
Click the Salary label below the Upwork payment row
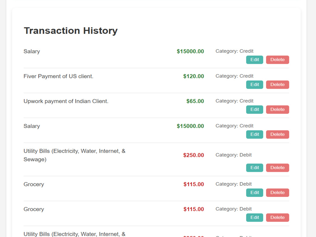32,126
